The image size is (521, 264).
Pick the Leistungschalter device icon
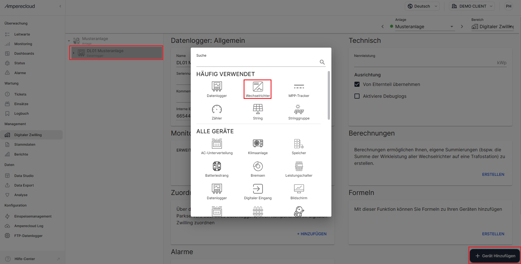coord(299,166)
